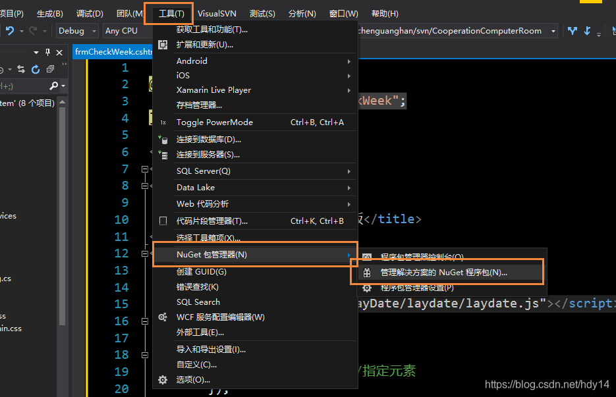Click the Solution Explorer refresh icon
This screenshot has height=397, width=616.
pyautogui.click(x=36, y=70)
